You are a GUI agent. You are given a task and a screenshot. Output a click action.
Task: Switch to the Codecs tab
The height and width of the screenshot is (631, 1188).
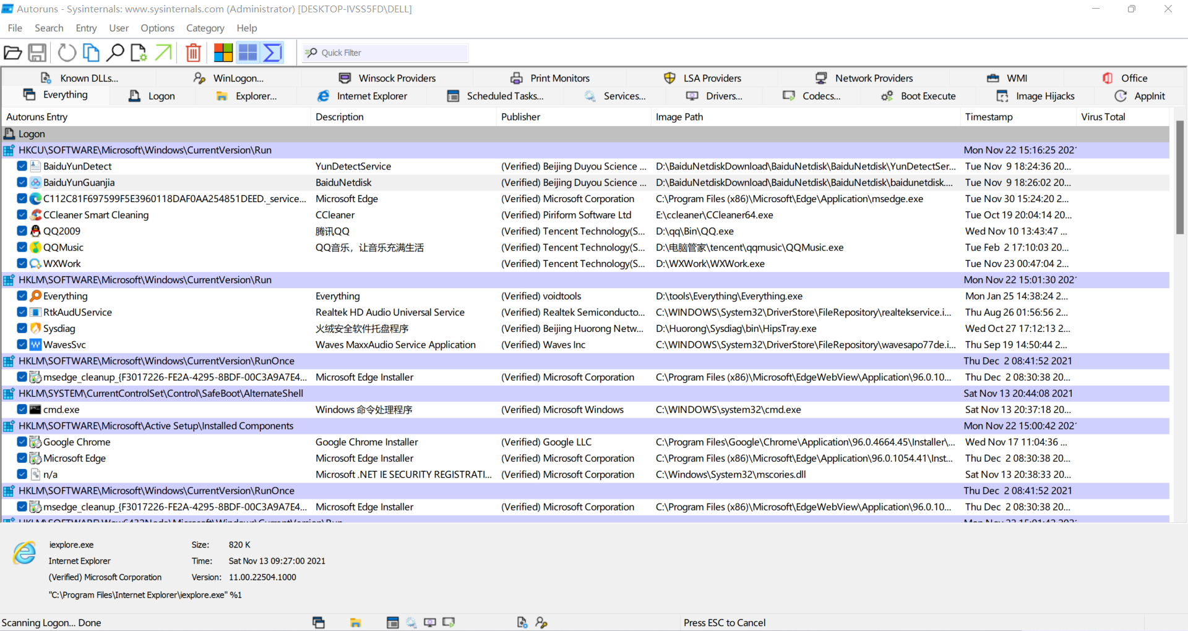(x=812, y=96)
